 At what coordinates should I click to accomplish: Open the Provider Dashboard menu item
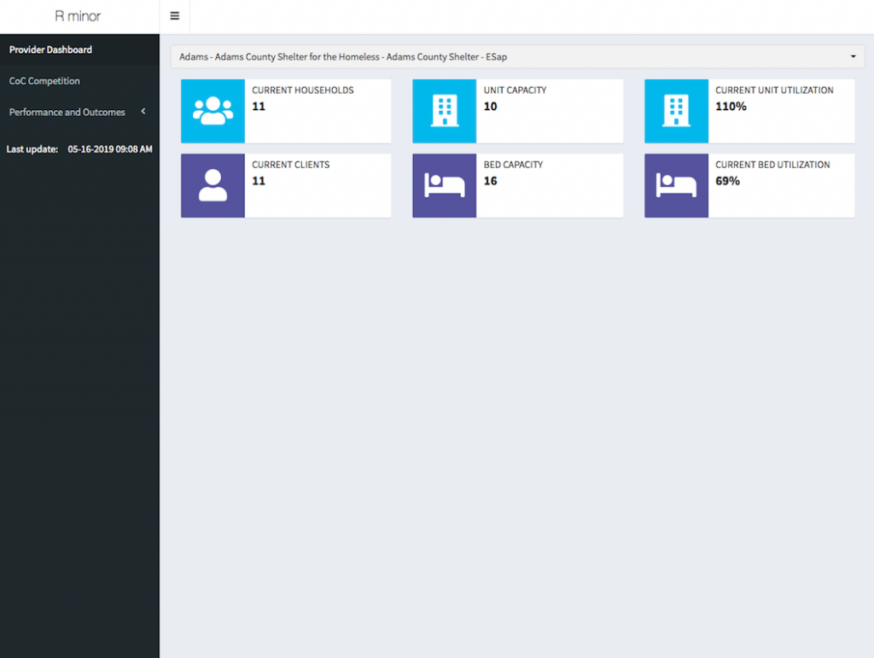(79, 49)
